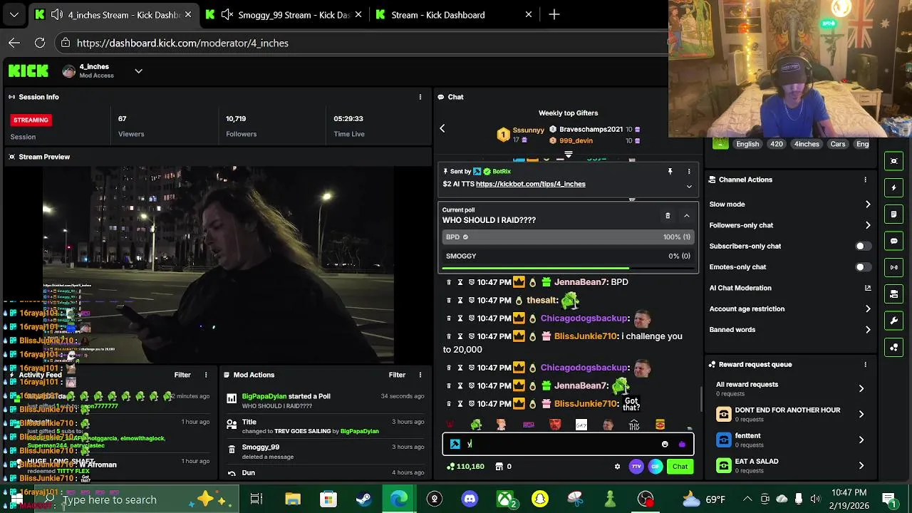The height and width of the screenshot is (513, 912).
Task: Expand the pinned BotRix message
Action: 689,187
